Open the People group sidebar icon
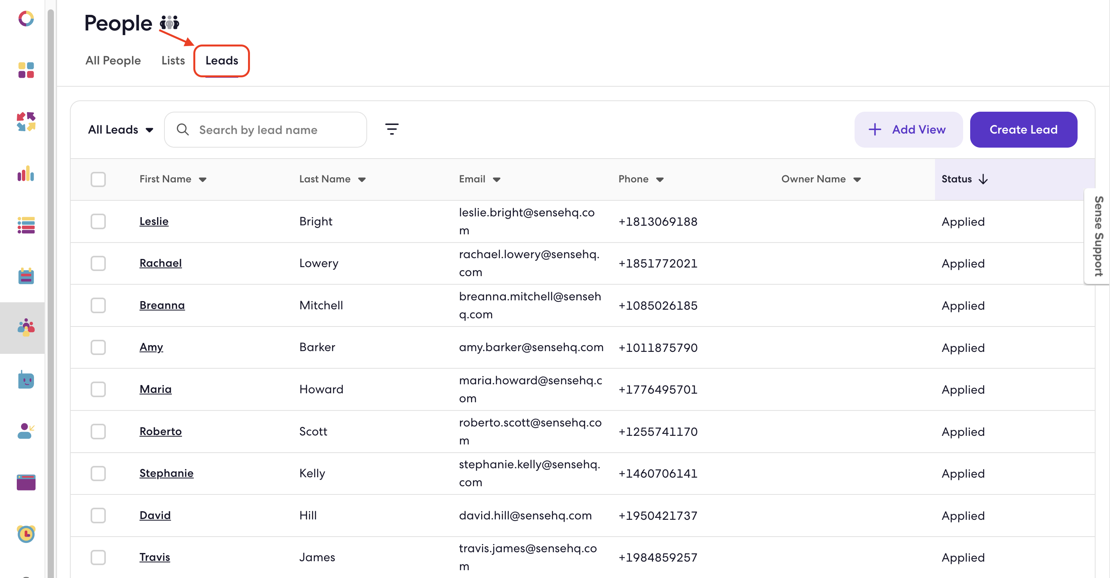Image resolution: width=1110 pixels, height=578 pixels. pos(26,328)
